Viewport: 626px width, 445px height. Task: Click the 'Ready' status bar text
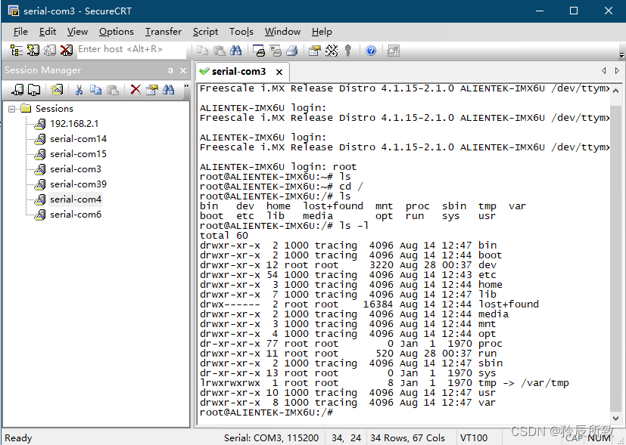18,438
